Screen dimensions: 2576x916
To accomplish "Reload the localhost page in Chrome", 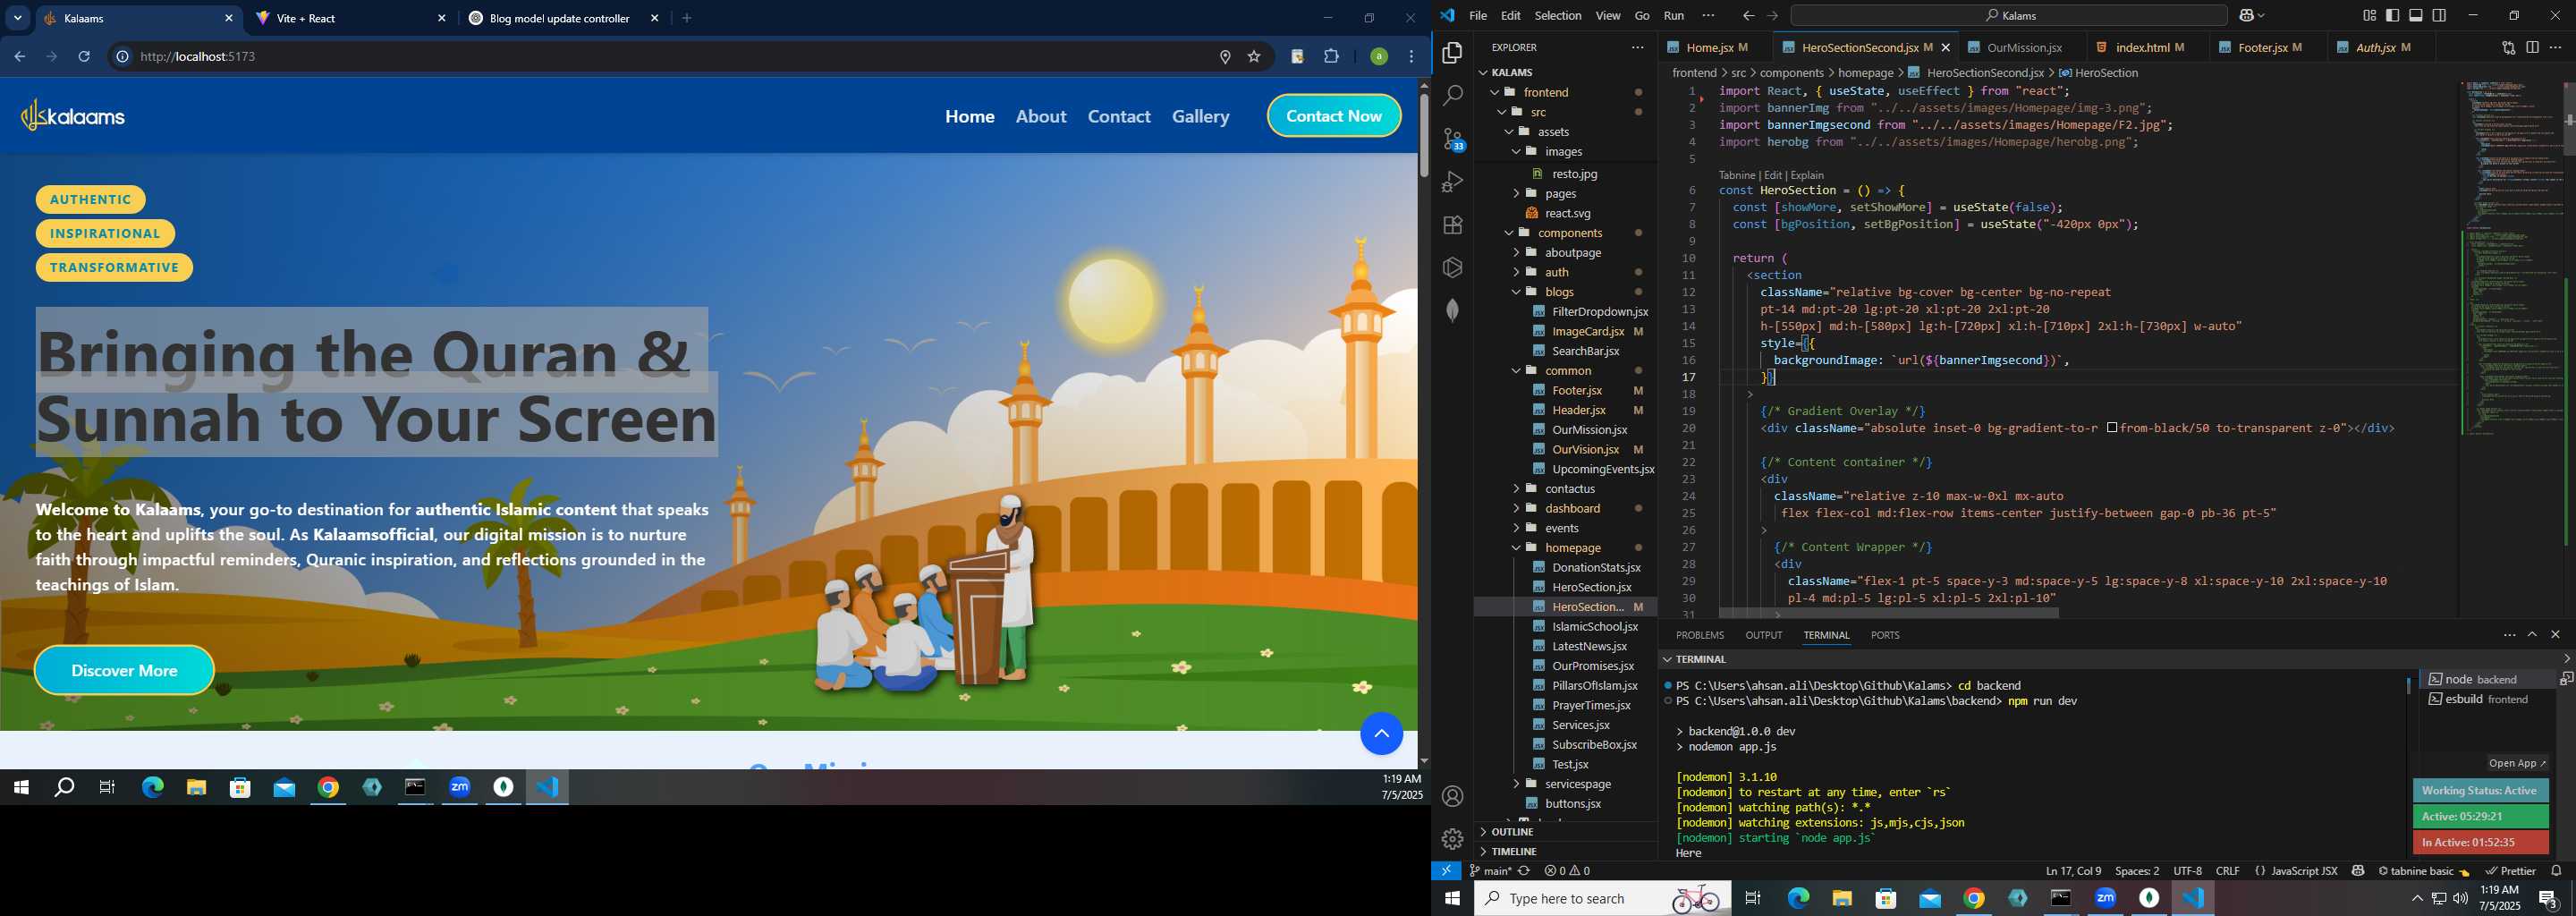I will click(85, 57).
